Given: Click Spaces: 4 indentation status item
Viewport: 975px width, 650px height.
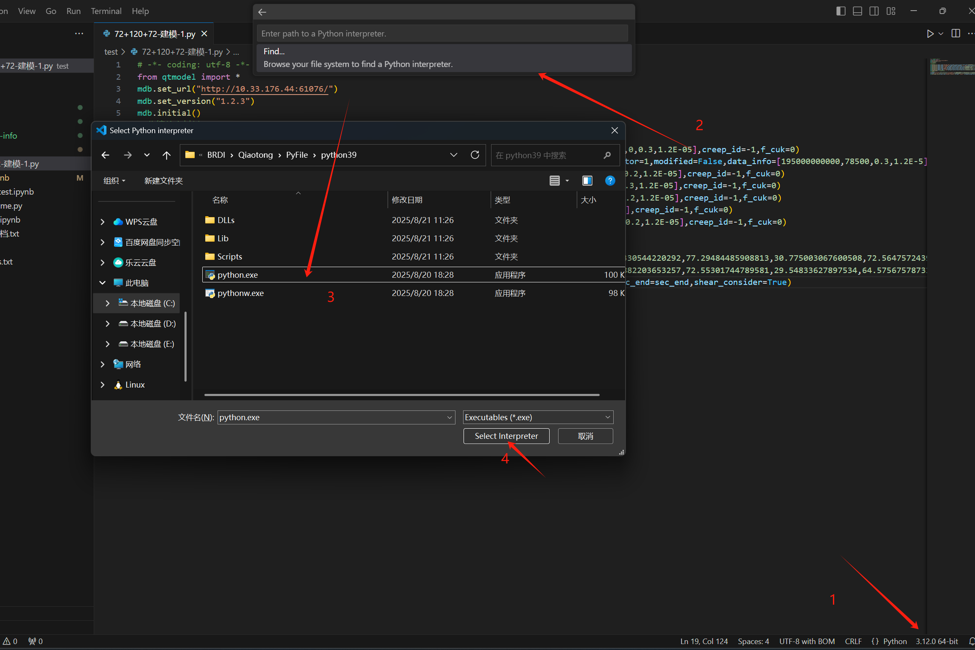Looking at the screenshot, I should pos(753,641).
